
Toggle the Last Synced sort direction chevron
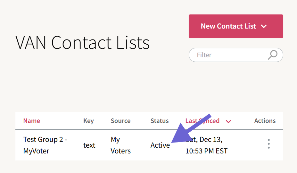click(228, 121)
